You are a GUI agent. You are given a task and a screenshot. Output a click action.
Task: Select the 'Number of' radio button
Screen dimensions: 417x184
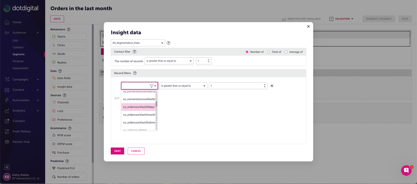[247, 52]
